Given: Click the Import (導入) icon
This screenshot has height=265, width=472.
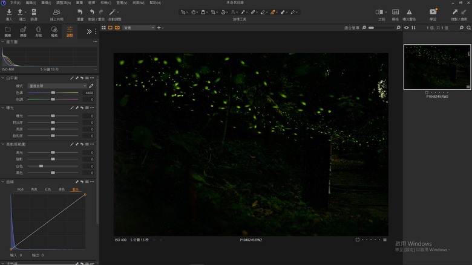Looking at the screenshot, I should (x=9, y=12).
